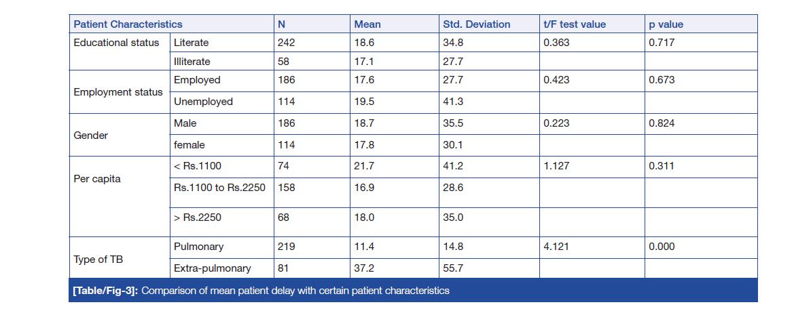The image size is (794, 332).
Task: Click the "Gender" row label
Action: click(x=91, y=136)
